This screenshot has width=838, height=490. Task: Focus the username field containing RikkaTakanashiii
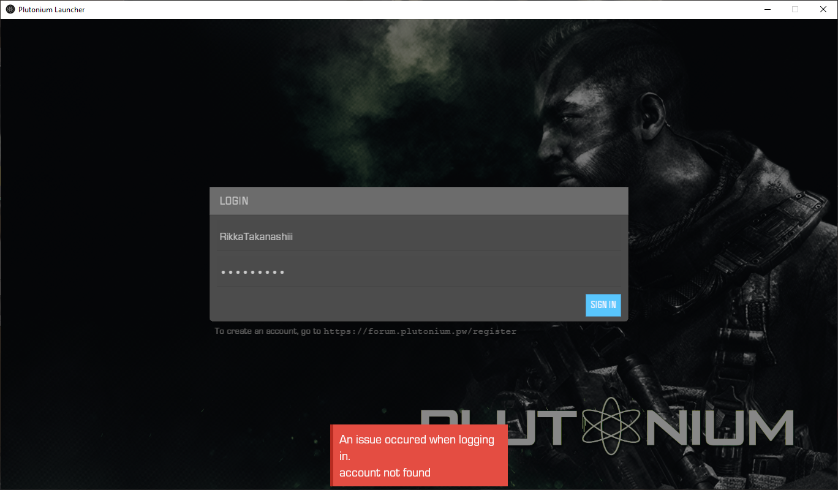(419, 236)
